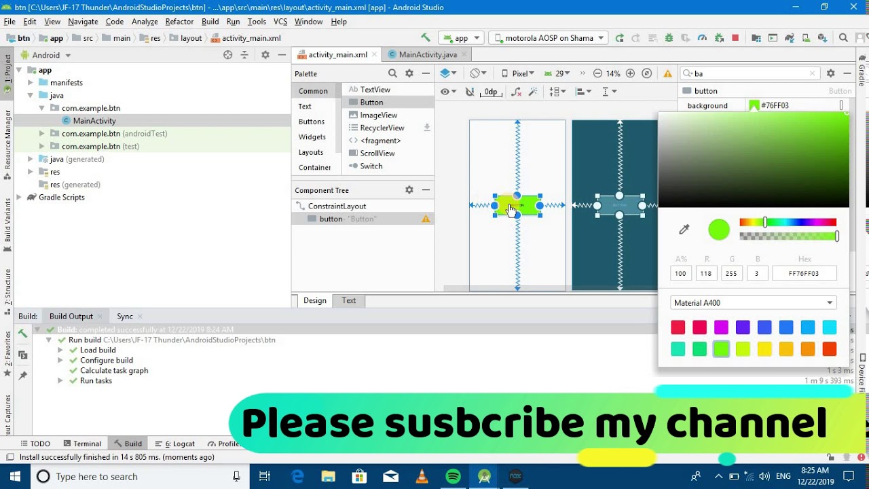Click Search Everywhere magnifier icon

pos(843,38)
